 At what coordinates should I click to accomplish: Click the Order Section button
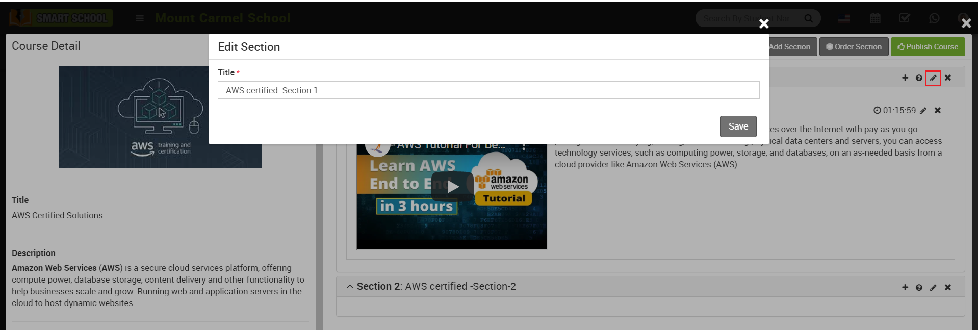click(854, 47)
